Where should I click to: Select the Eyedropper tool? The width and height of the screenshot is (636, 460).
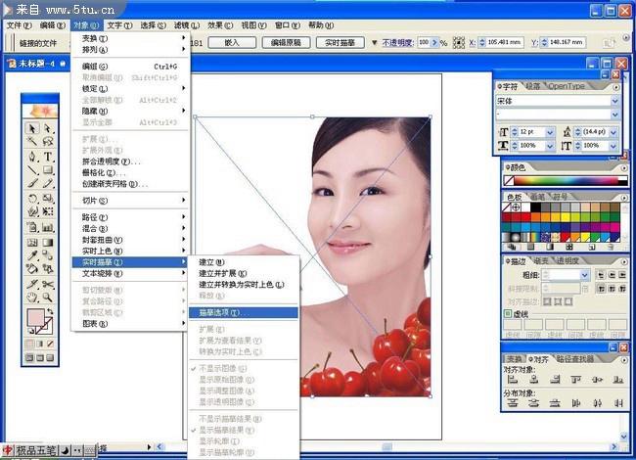(32, 255)
